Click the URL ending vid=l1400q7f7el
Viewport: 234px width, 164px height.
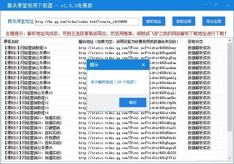[127, 158]
